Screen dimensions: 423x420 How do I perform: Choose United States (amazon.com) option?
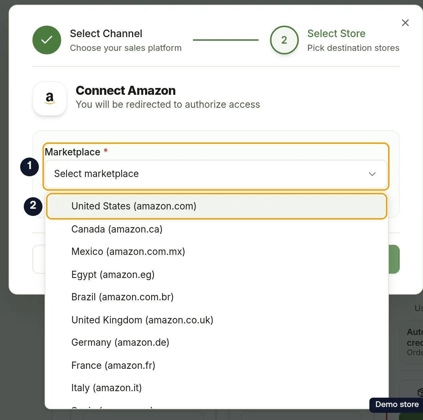(x=217, y=206)
